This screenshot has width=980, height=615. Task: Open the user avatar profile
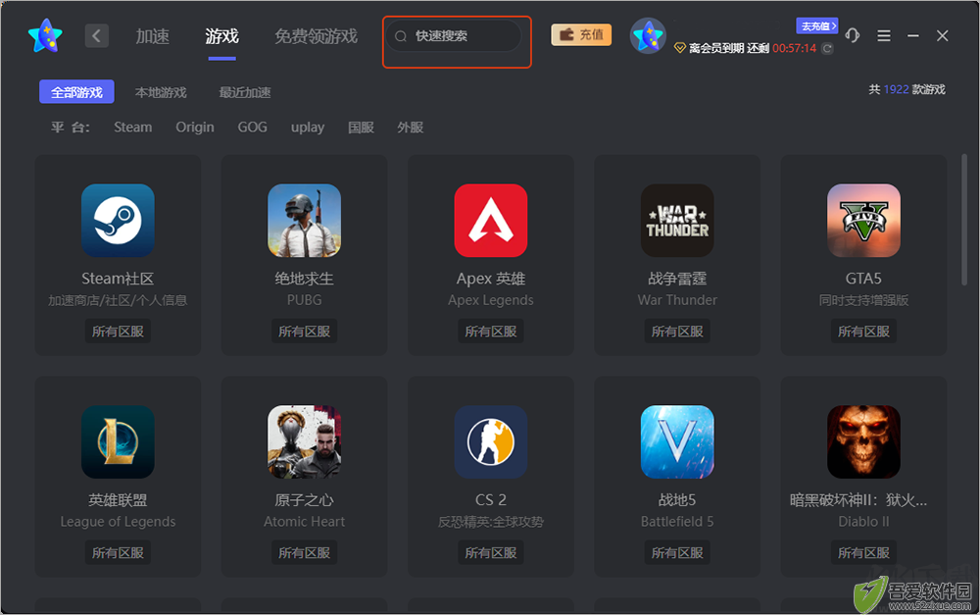tap(648, 35)
